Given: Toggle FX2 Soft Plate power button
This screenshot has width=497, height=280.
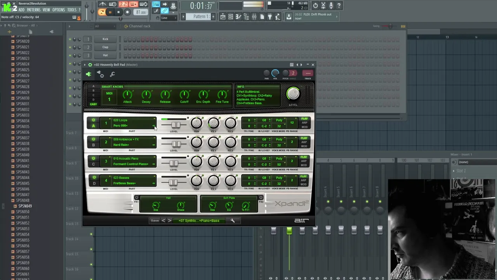Looking at the screenshot, I should click(261, 198).
